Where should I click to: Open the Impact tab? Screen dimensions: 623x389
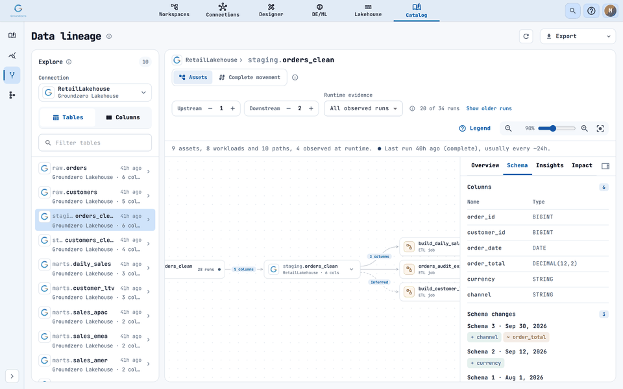(x=581, y=165)
